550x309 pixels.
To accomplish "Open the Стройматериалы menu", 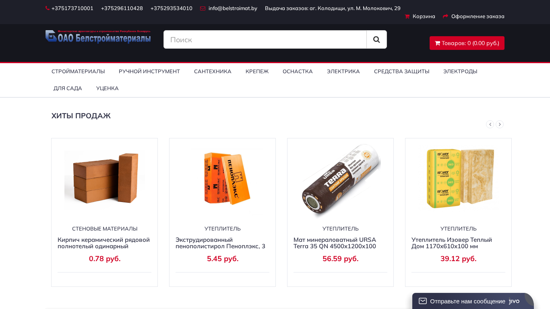I will click(78, 71).
